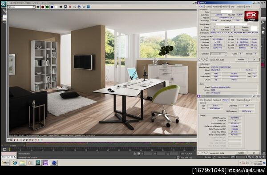This screenshot has height=175, width=267.
Task: Click the Z coordinate input field
Action: pos(174,154)
